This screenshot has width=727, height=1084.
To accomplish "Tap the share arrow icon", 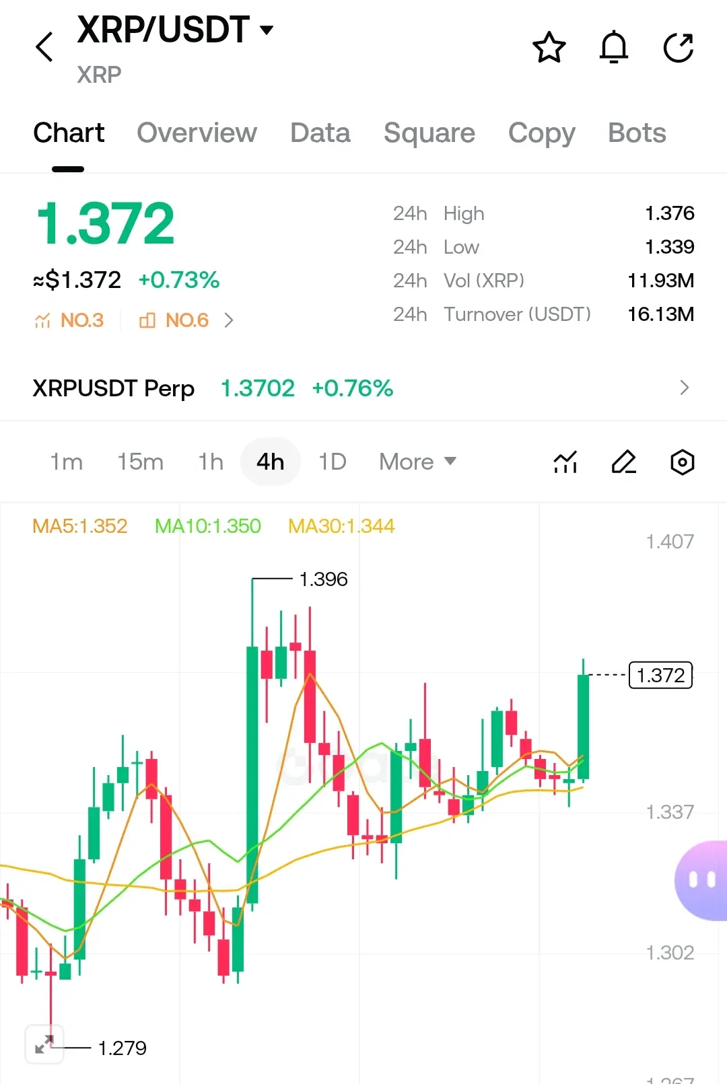I will click(x=679, y=47).
